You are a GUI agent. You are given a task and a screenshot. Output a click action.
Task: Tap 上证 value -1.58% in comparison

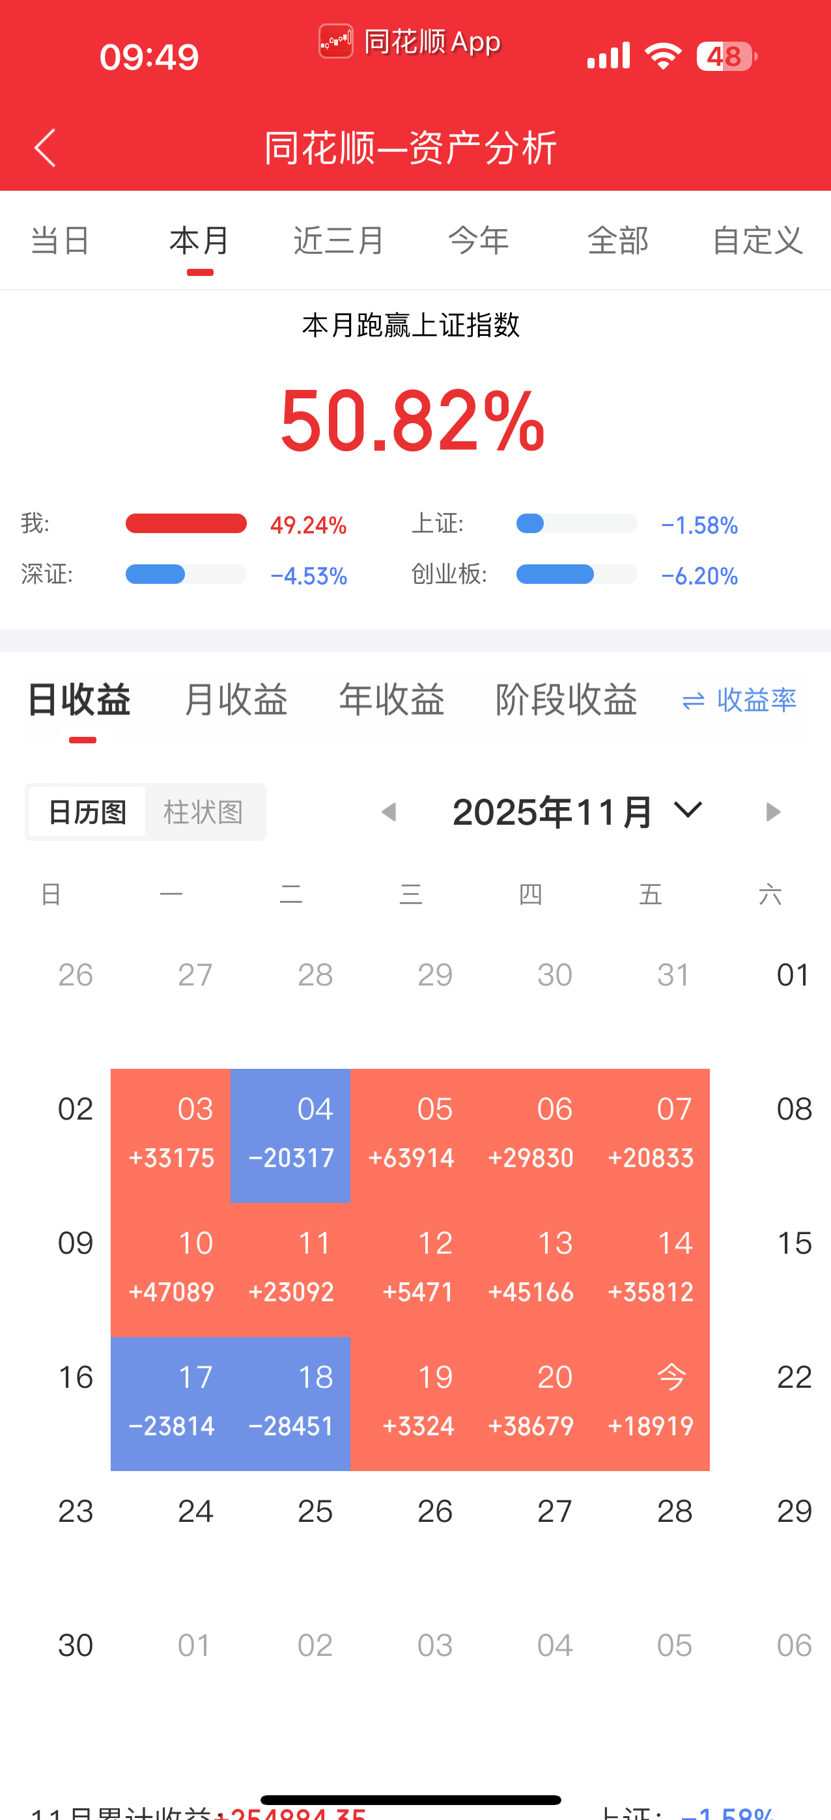(699, 525)
